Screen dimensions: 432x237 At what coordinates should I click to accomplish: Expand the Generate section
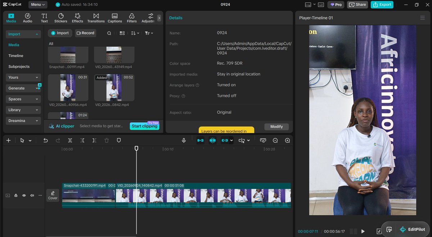pos(23,88)
